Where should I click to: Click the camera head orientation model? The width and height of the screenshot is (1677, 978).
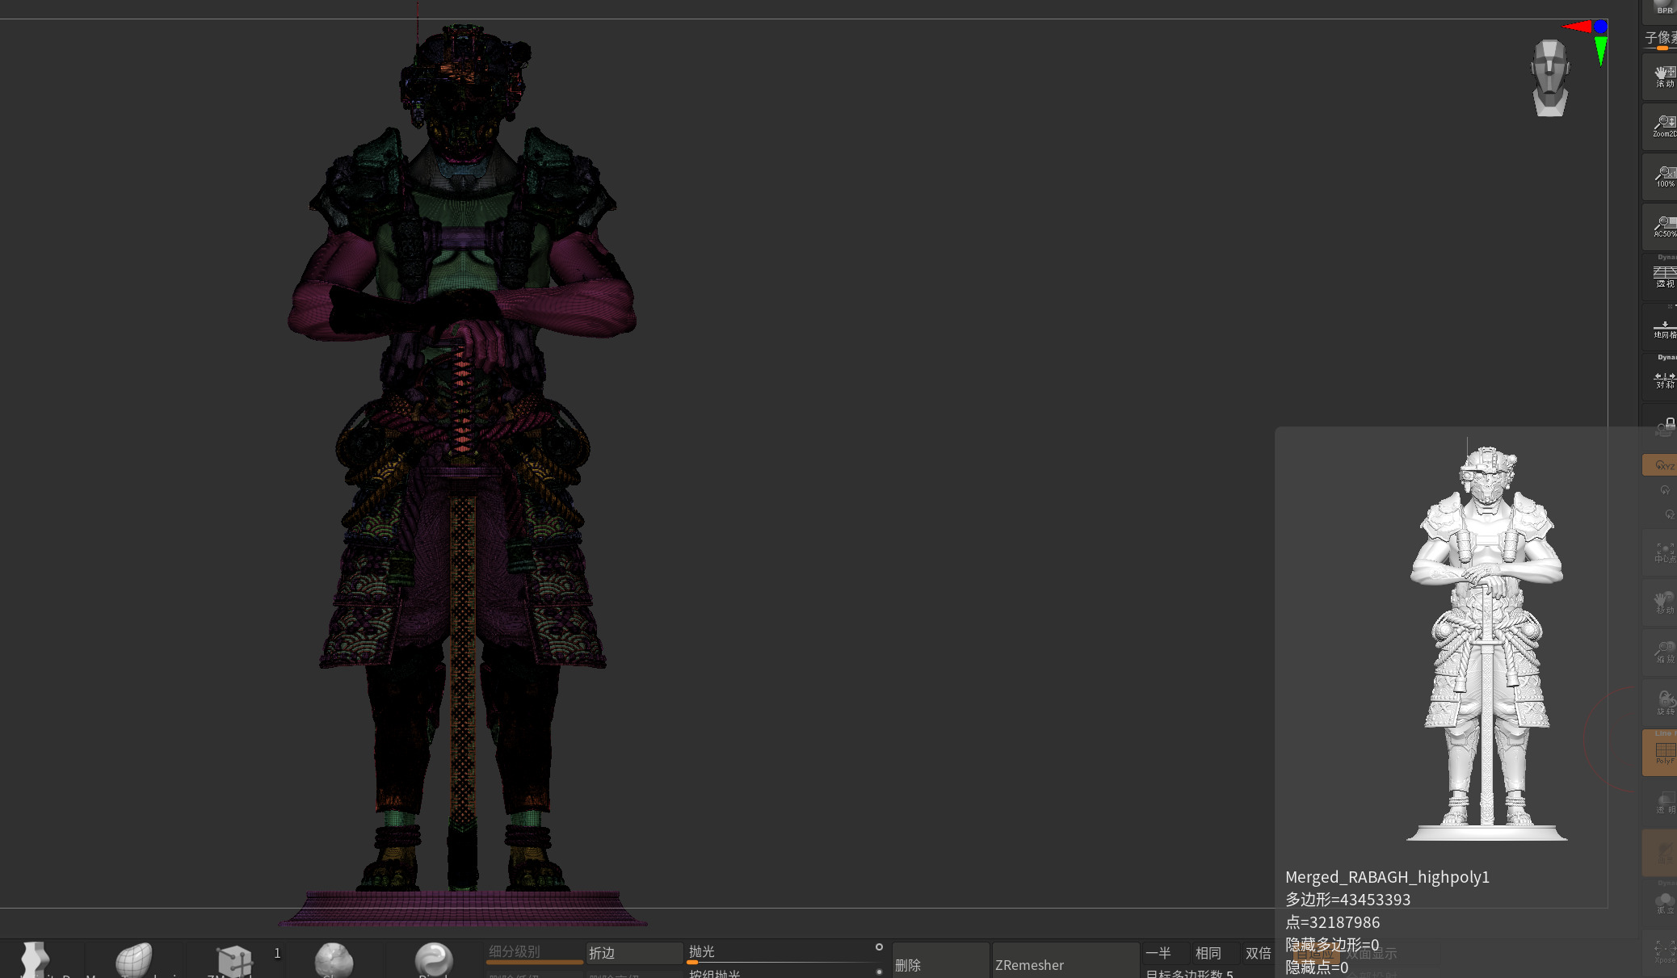click(1550, 78)
